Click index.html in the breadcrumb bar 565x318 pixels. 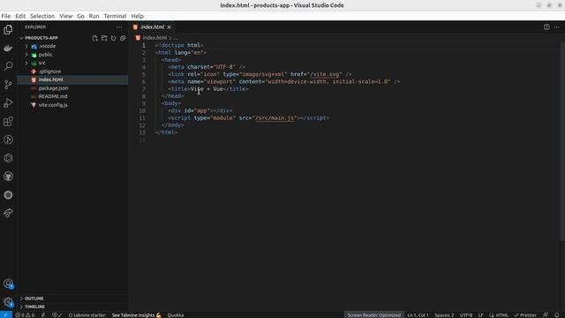click(x=154, y=38)
